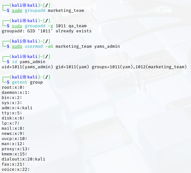
Task: Click the underlined sudo in the usermod command
Action: (x=17, y=46)
